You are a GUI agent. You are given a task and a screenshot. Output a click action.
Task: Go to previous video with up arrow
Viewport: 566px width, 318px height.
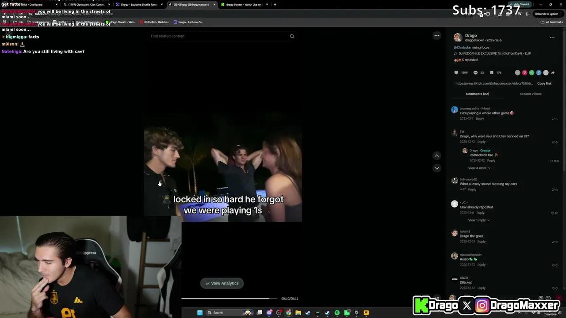tap(437, 155)
